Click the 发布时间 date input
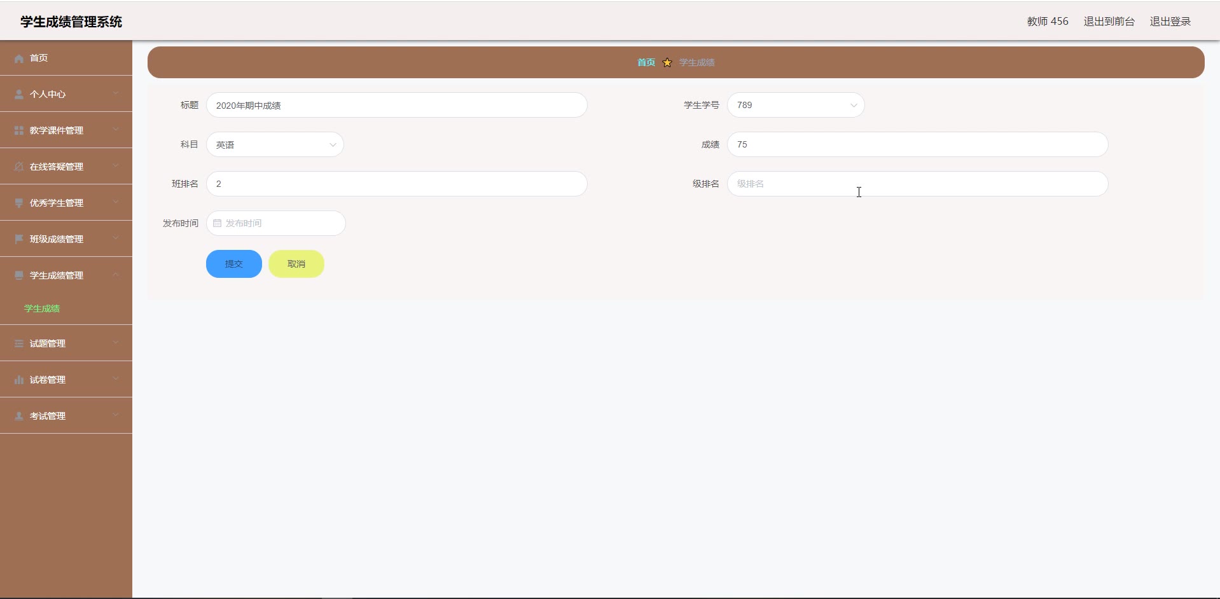1220x599 pixels. click(x=275, y=223)
